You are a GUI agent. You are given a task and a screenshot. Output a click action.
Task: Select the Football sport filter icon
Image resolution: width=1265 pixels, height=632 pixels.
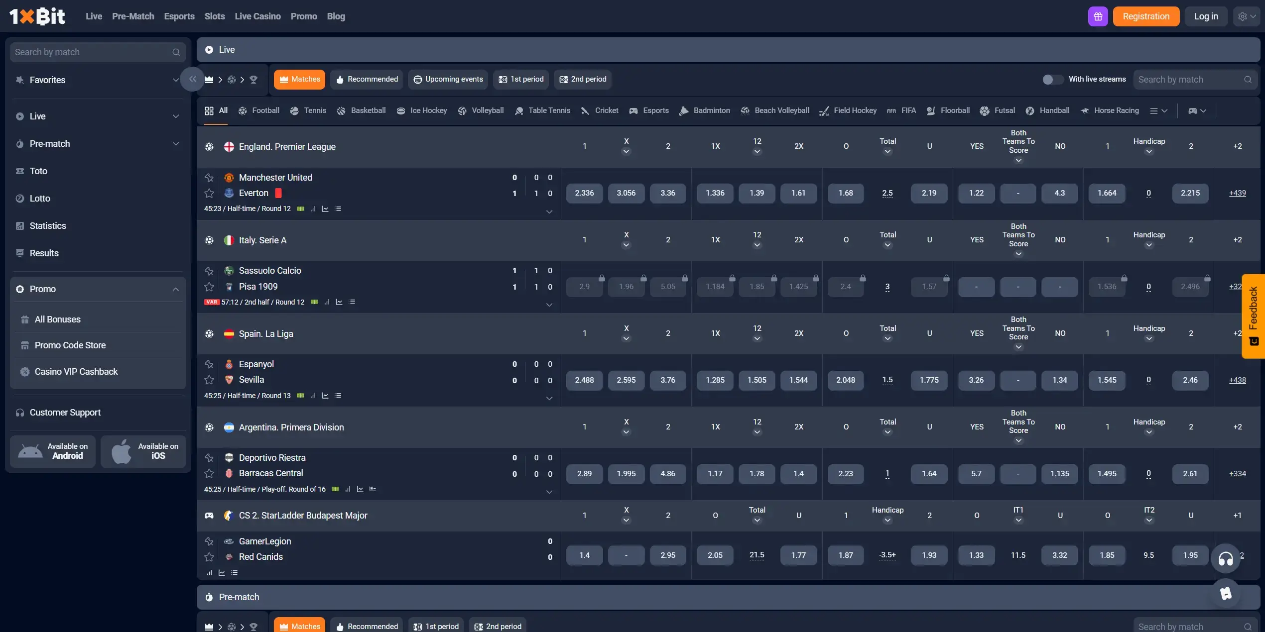tap(244, 110)
